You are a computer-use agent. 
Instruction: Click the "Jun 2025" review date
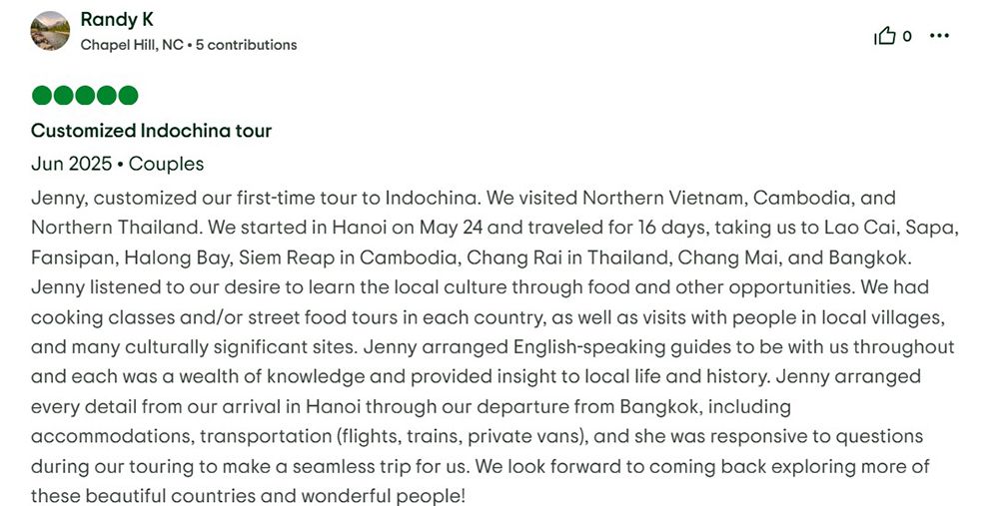69,164
